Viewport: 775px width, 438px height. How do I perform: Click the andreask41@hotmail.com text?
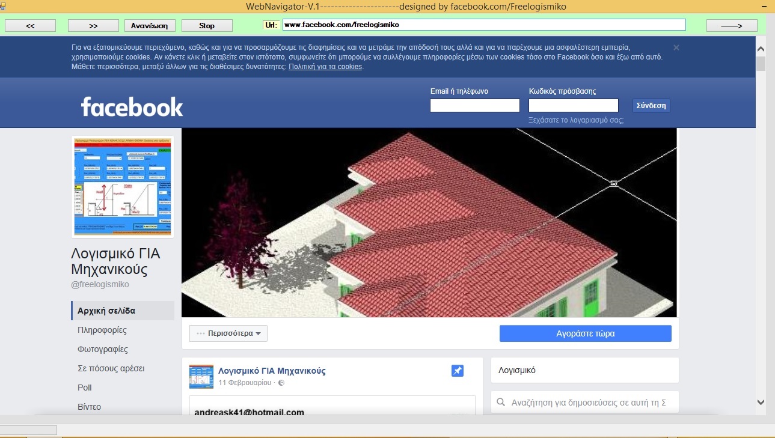250,413
